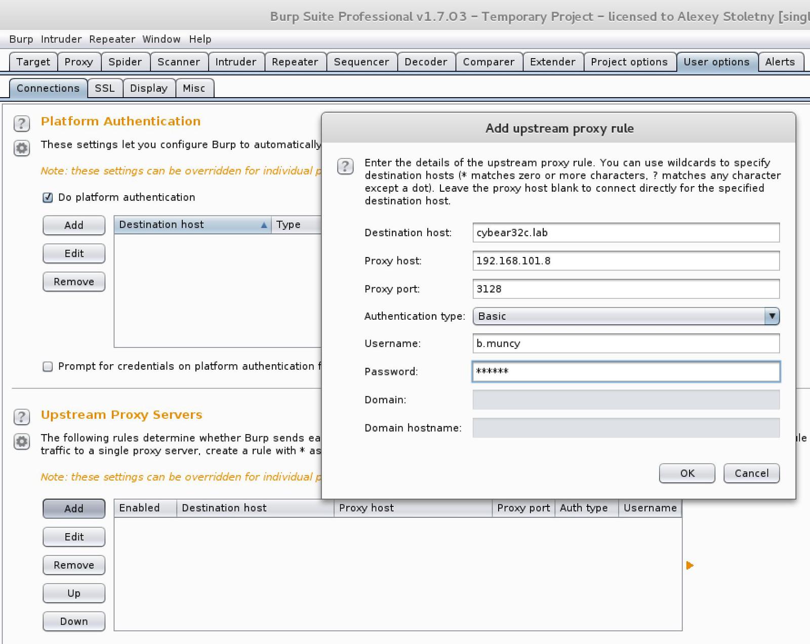Open Platform Authentication gear settings icon
The width and height of the screenshot is (810, 644).
point(21,148)
